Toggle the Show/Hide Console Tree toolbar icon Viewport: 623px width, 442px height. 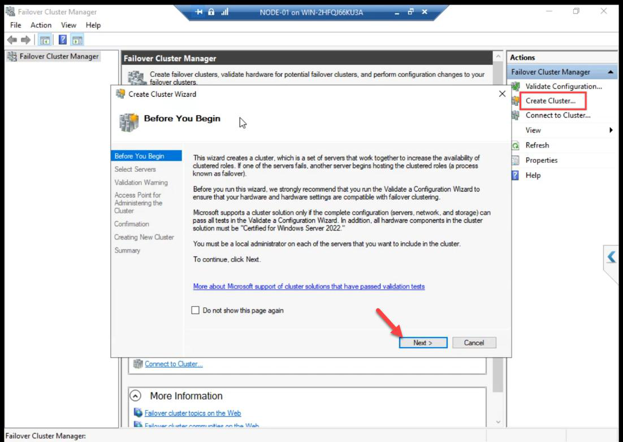pyautogui.click(x=45, y=40)
